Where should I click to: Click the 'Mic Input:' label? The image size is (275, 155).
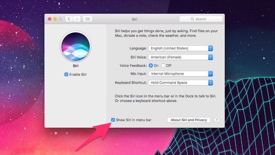pos(139,74)
